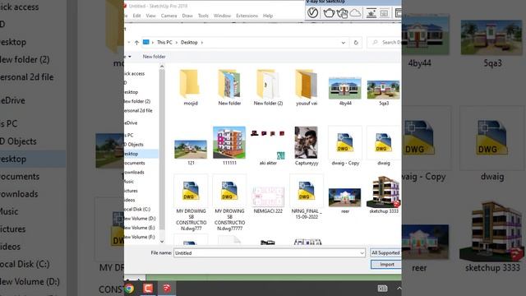Select the 121 landscape image
526x296 pixels.
[x=191, y=153]
